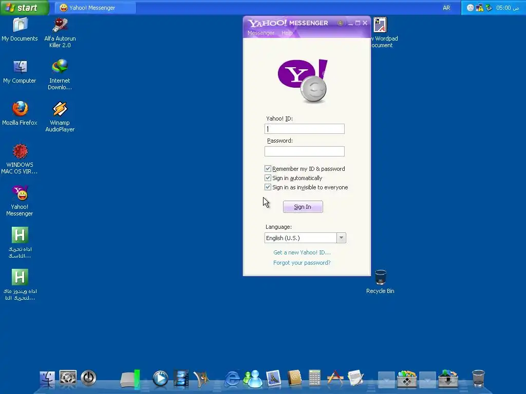Image resolution: width=526 pixels, height=394 pixels.
Task: Click the Yahoo Messenger title bar round button
Action: click(x=340, y=23)
